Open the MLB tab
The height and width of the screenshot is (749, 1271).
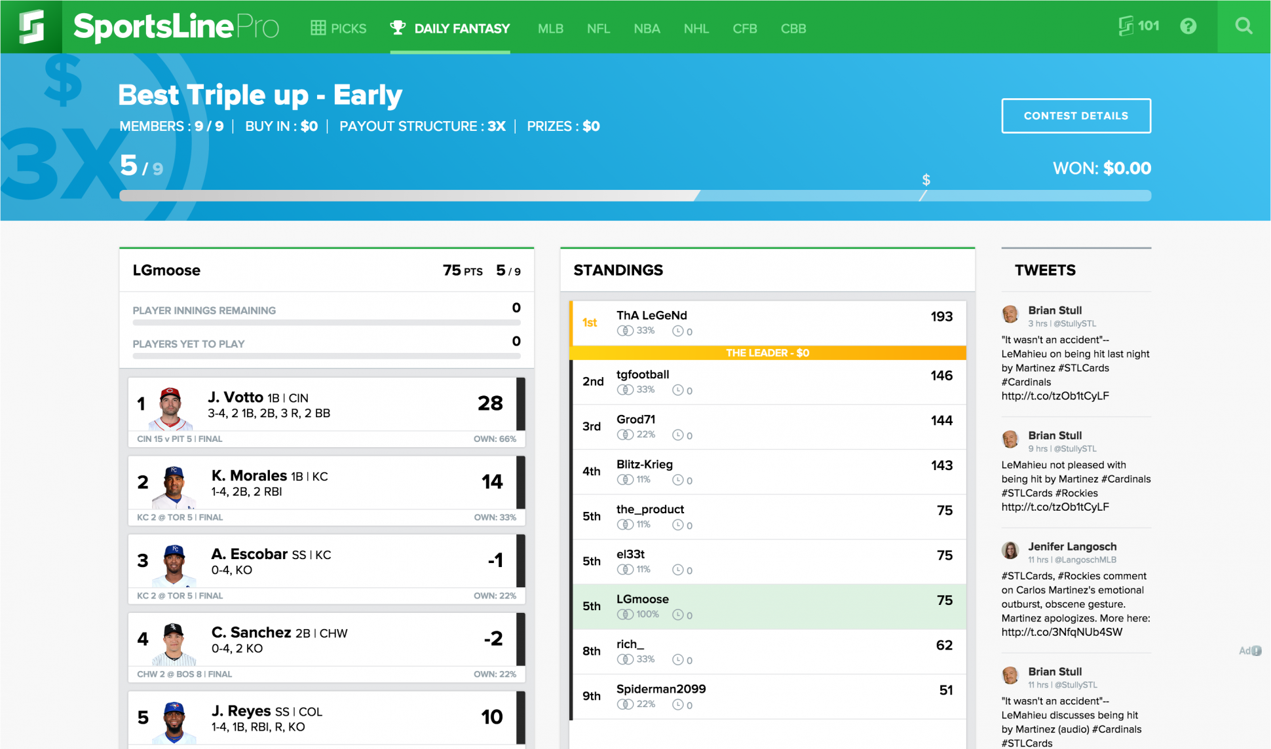[550, 29]
